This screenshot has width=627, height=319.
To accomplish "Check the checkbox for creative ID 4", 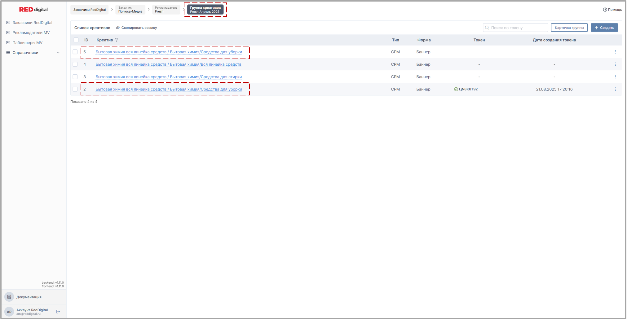I will 75,64.
